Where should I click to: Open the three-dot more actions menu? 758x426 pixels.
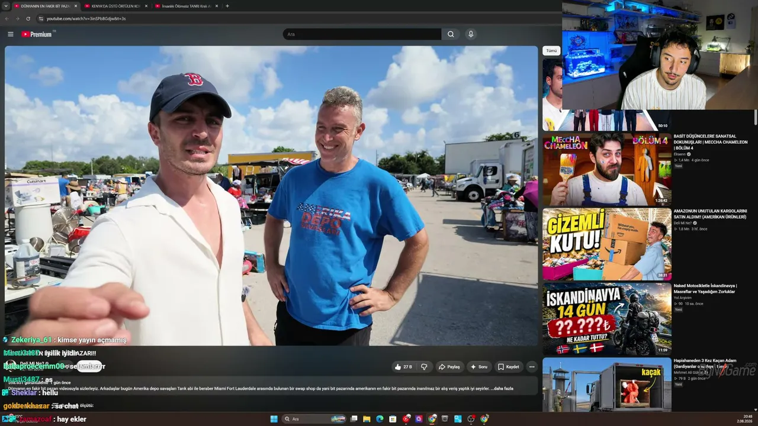(x=532, y=367)
